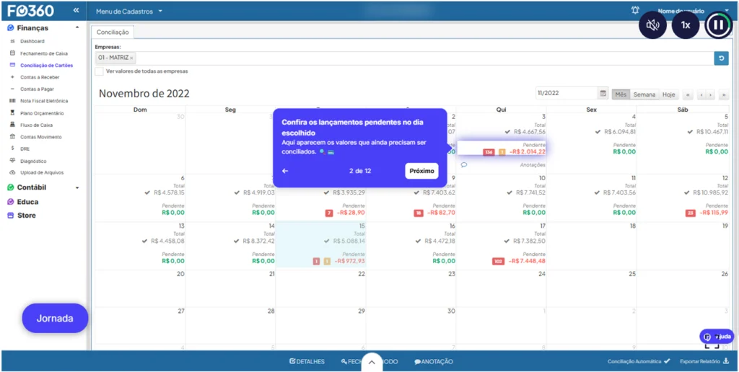Pause the tour playback
Image resolution: width=739 pixels, height=372 pixels.
[x=718, y=25]
